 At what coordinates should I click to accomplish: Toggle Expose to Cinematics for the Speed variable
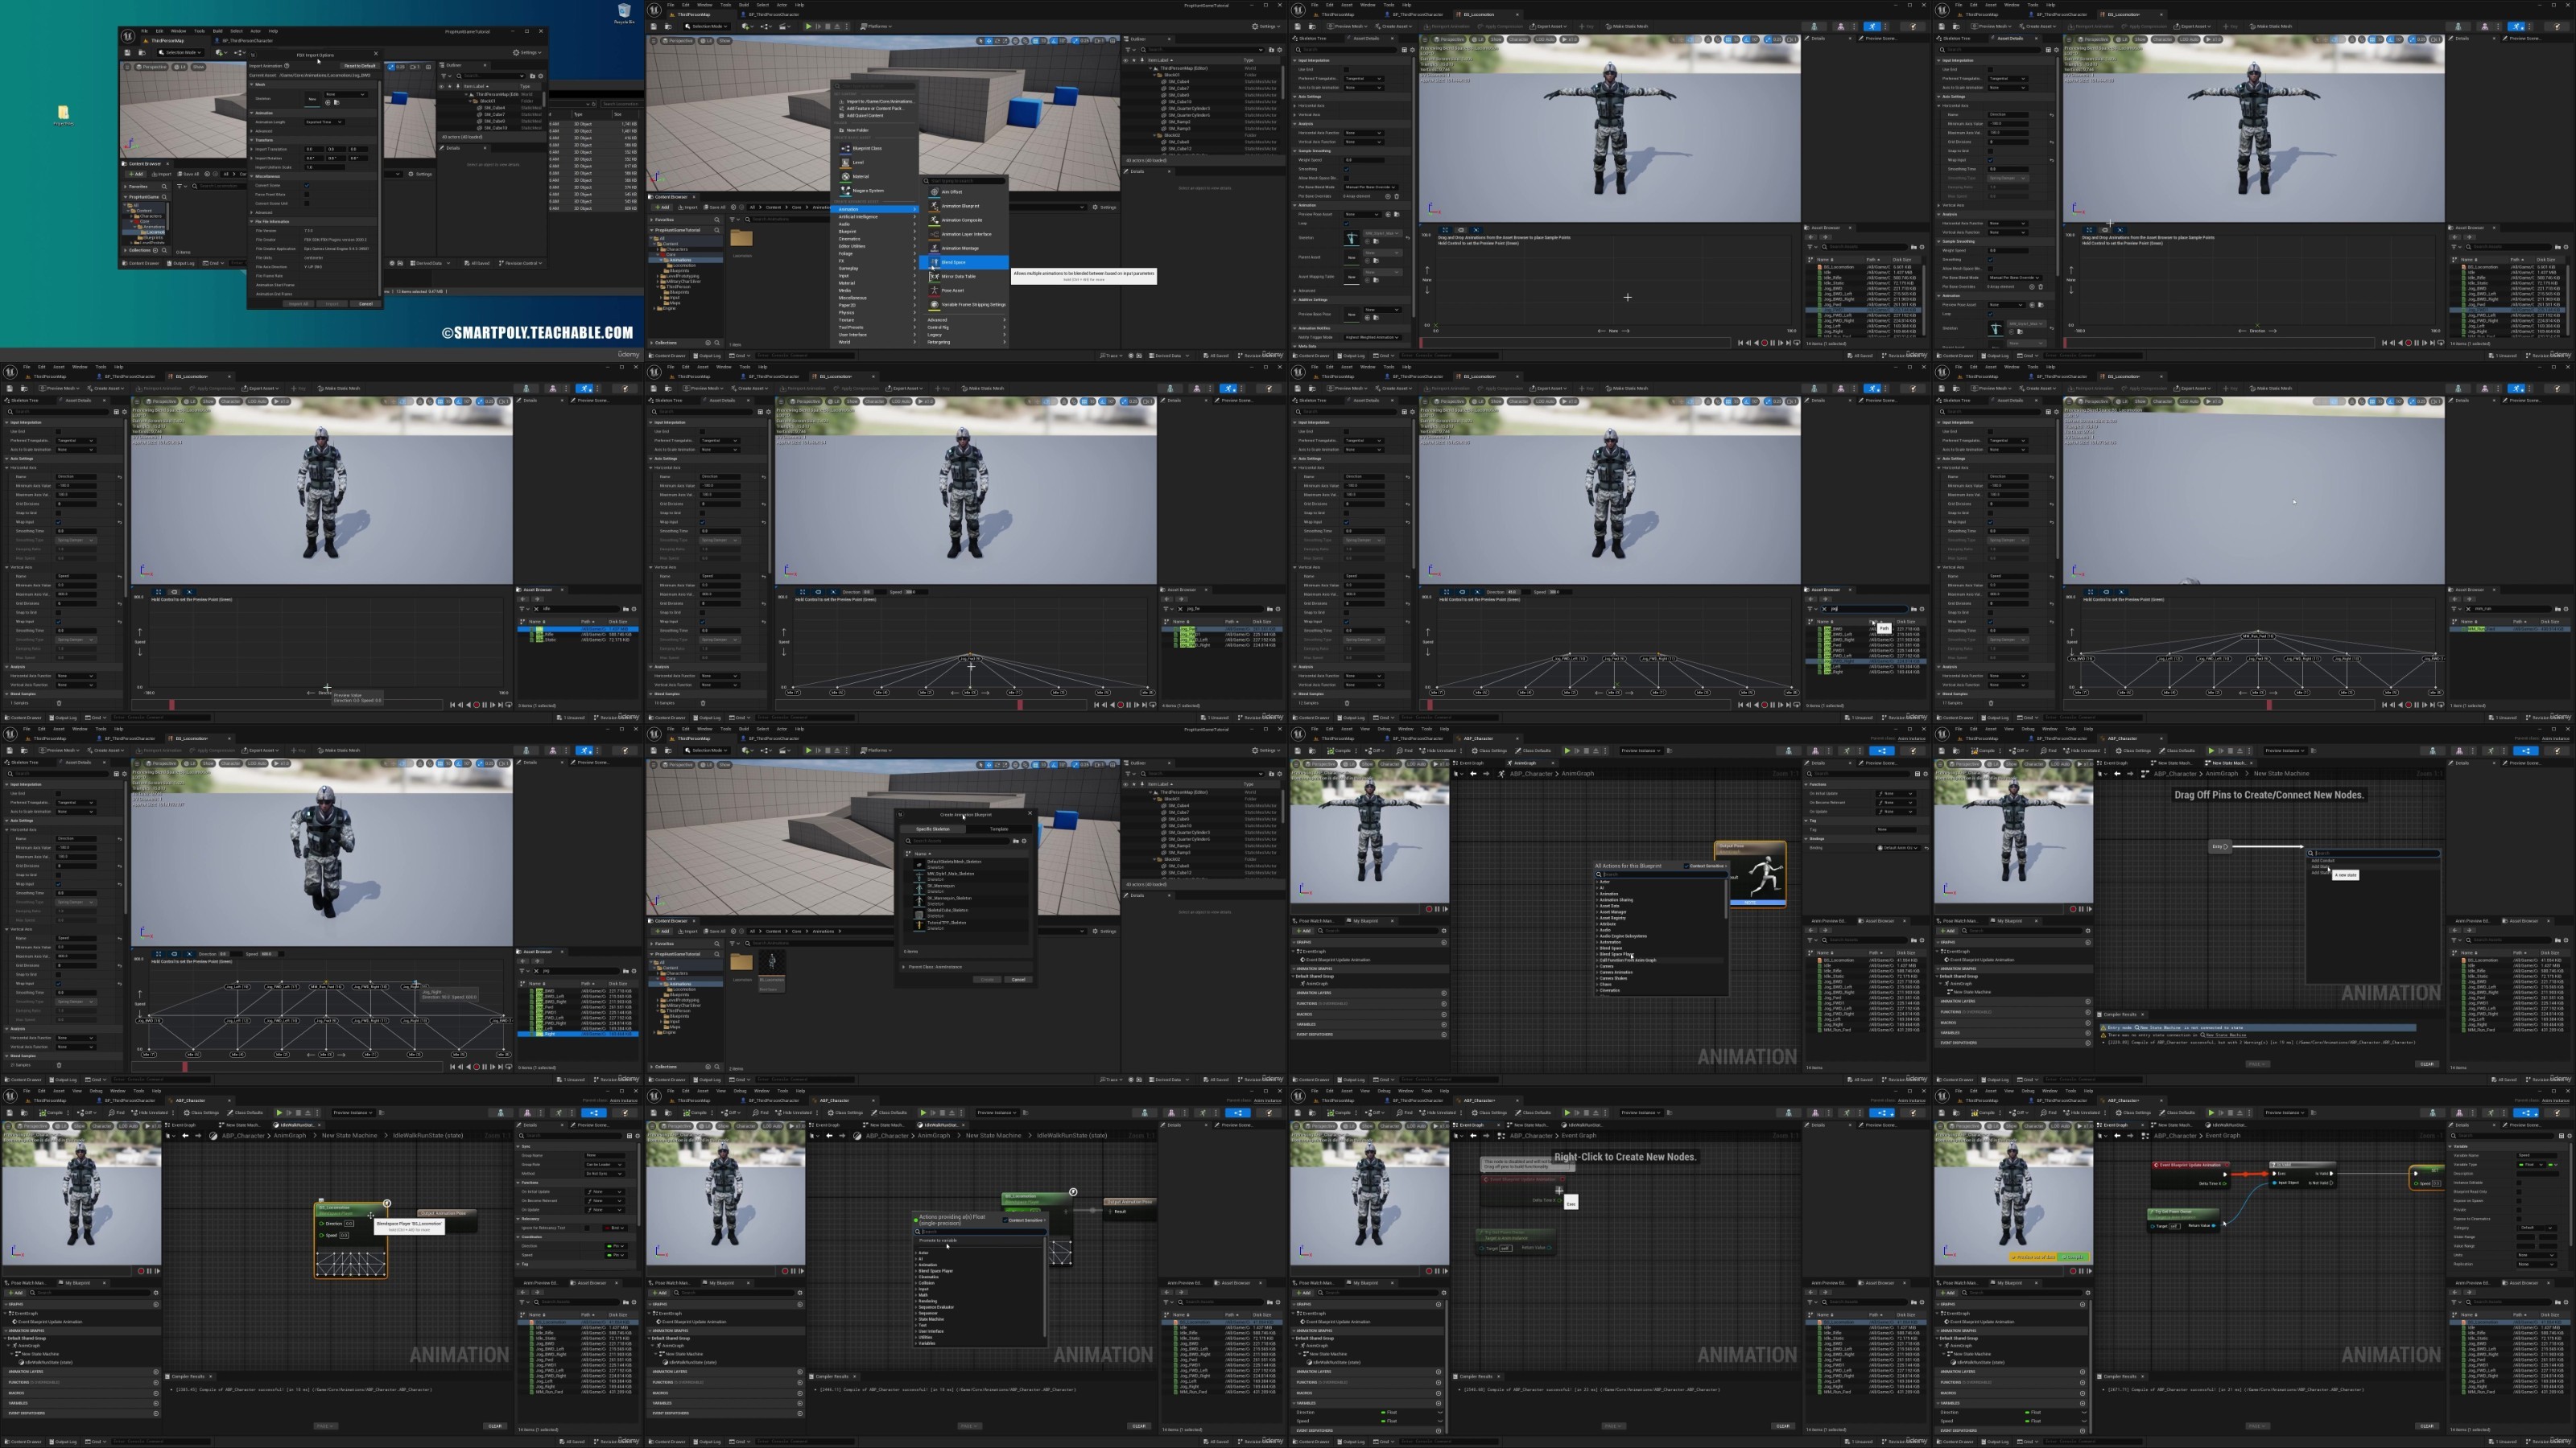point(2519,1220)
